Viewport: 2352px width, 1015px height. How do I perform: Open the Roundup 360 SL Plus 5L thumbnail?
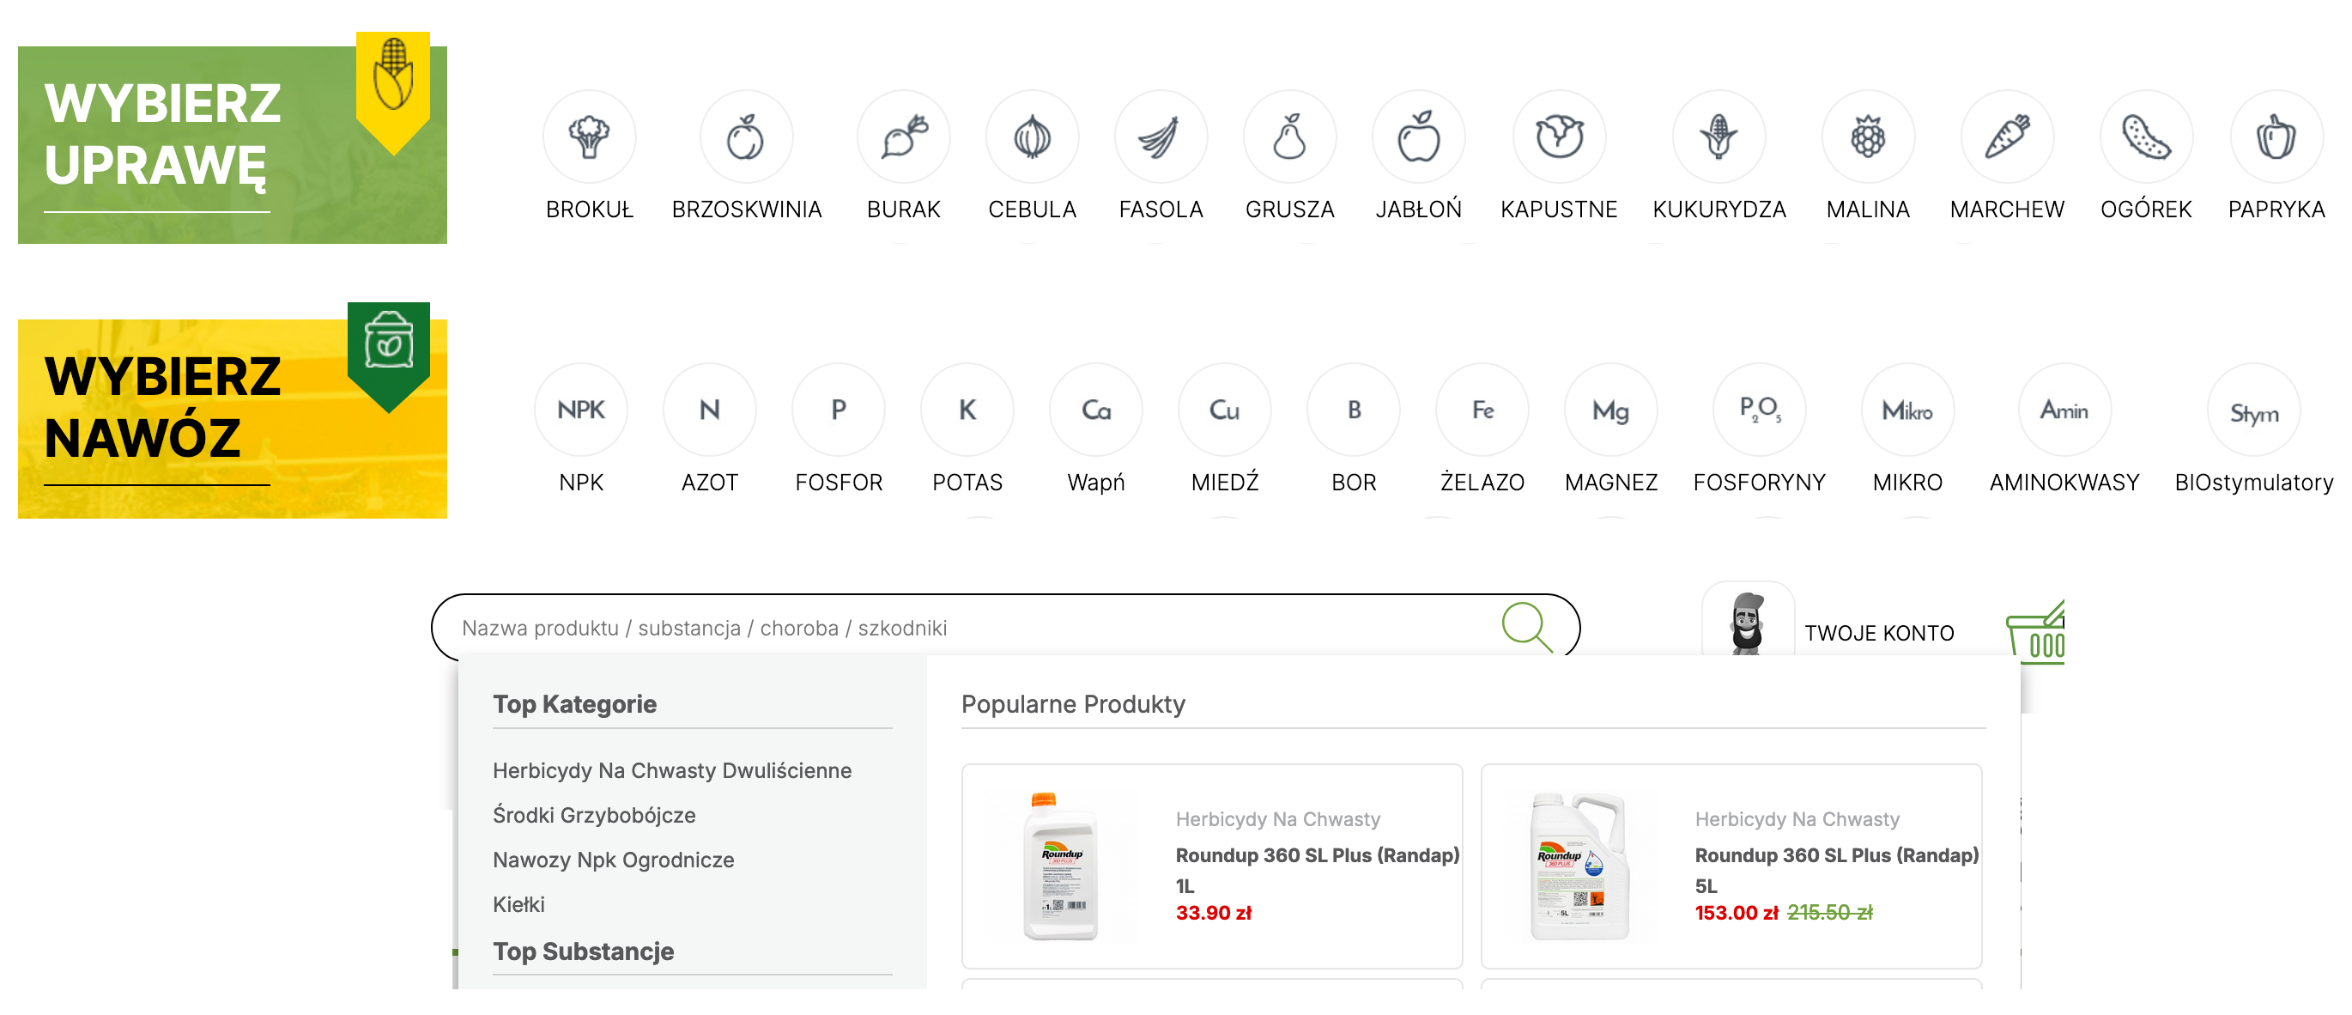1579,866
